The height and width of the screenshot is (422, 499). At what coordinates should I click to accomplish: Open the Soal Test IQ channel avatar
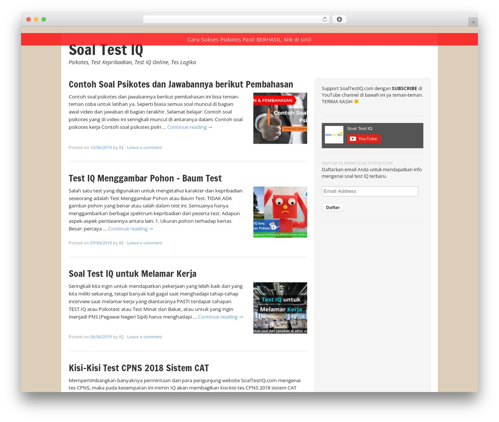point(334,135)
